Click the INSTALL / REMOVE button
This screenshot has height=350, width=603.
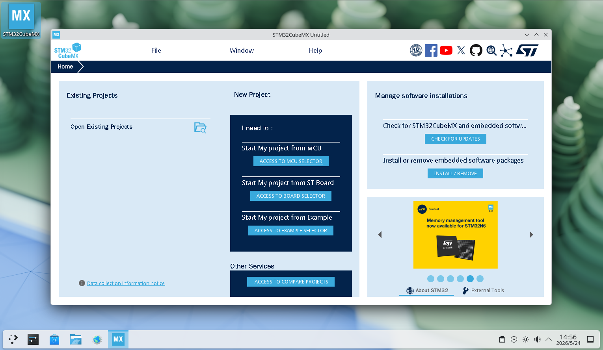click(x=456, y=174)
